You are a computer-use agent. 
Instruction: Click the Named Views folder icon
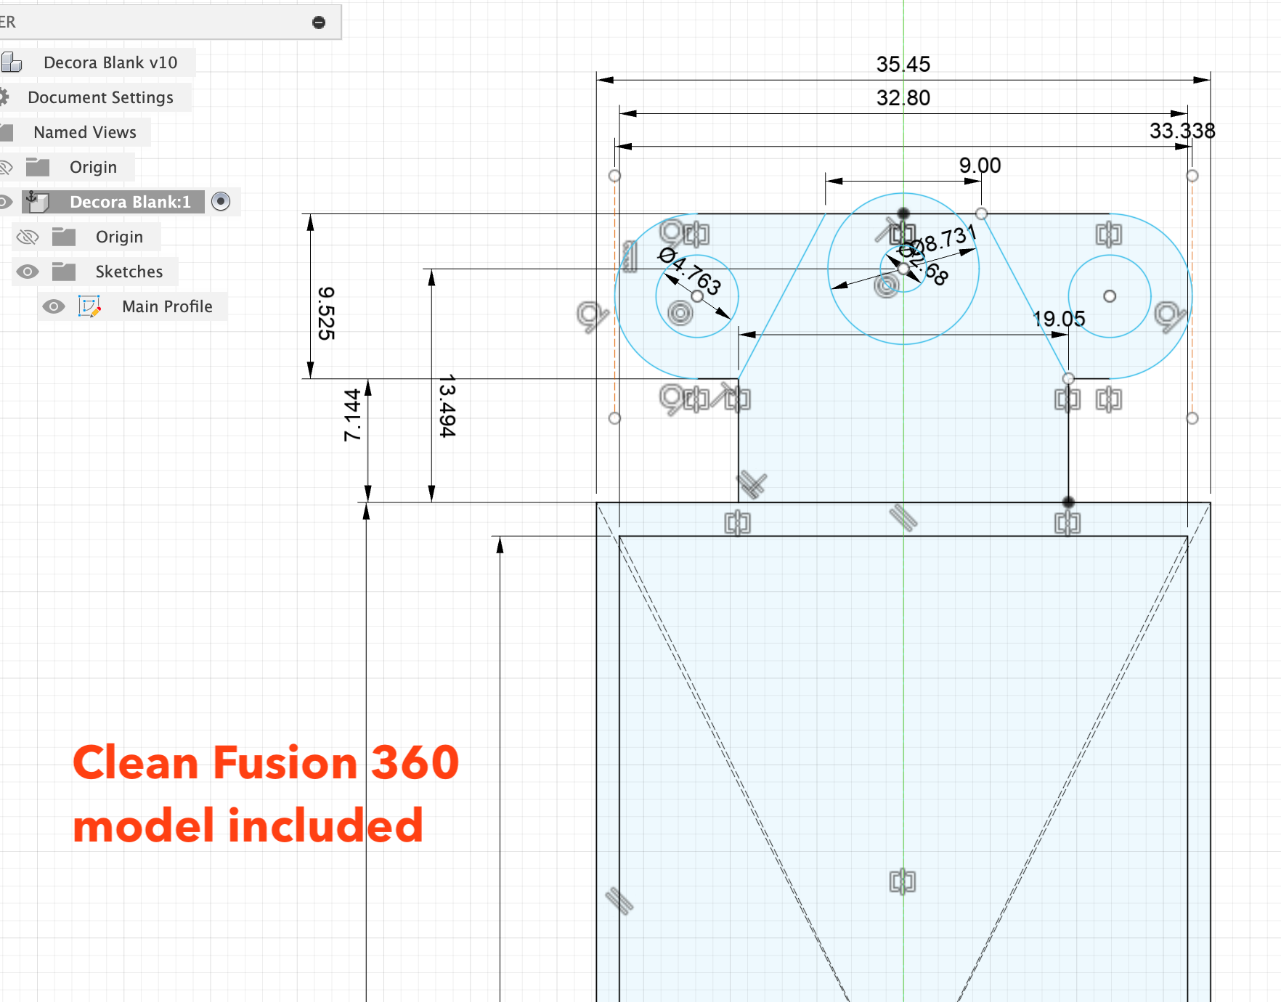(x=7, y=132)
